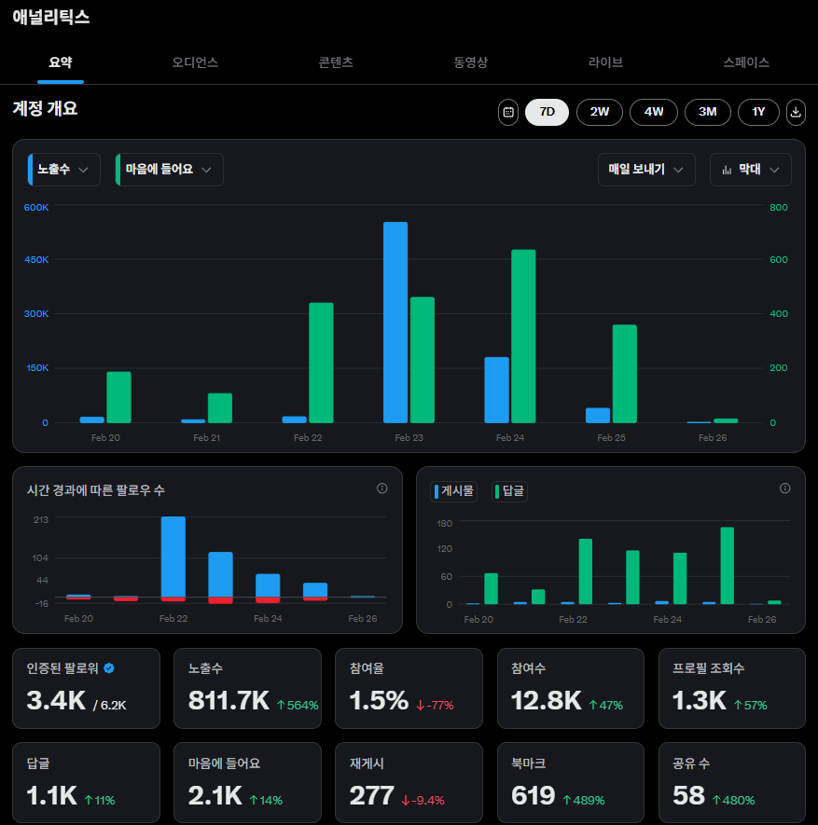Click the -9.4% repost change value
Viewport: 818px width, 825px height.
423,800
